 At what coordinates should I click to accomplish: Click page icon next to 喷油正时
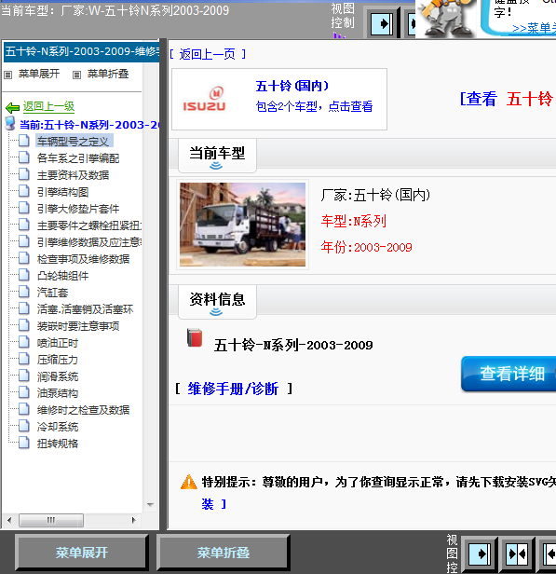pyautogui.click(x=24, y=342)
